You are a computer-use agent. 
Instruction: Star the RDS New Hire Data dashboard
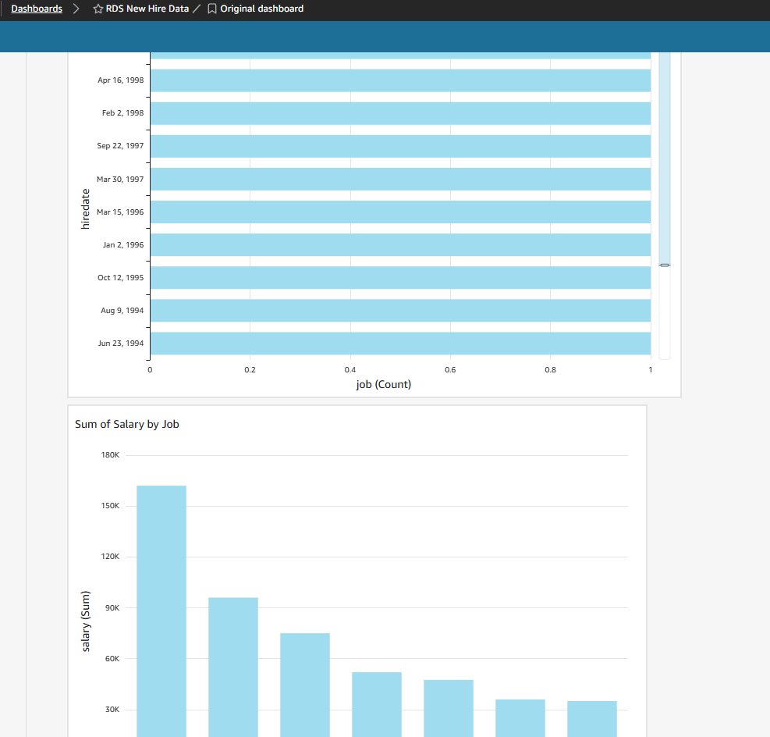[x=98, y=9]
